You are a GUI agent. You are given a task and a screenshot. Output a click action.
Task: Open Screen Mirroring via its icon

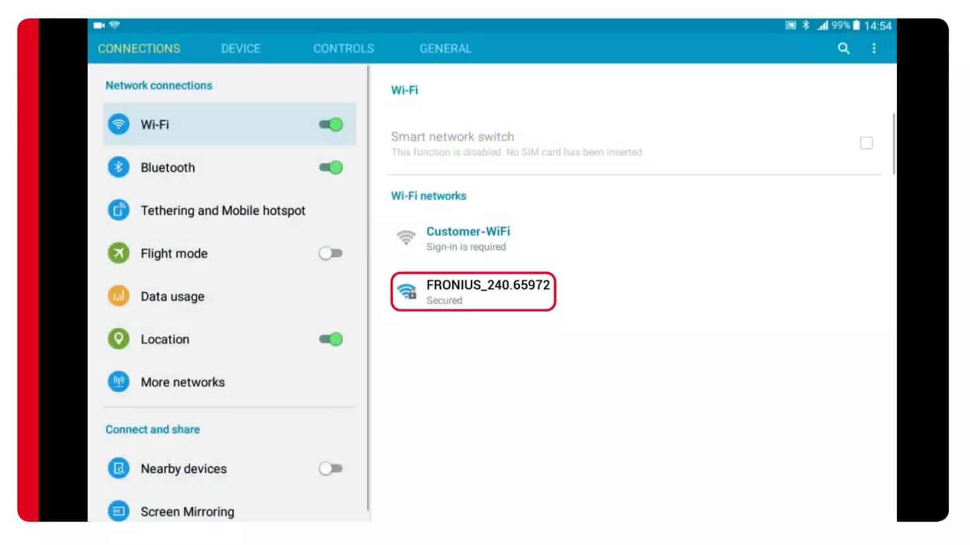click(118, 511)
